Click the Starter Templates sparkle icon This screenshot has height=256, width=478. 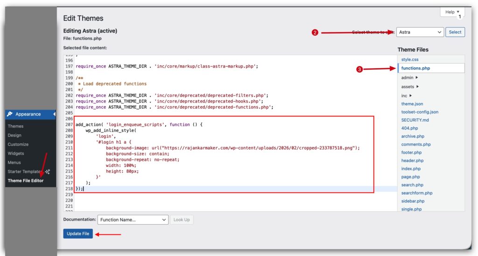pyautogui.click(x=48, y=172)
